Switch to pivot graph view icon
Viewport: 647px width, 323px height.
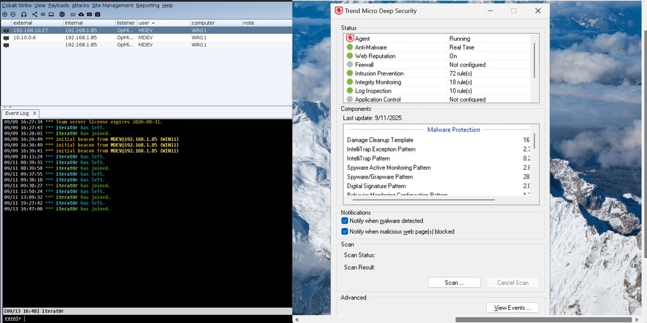click(35, 14)
